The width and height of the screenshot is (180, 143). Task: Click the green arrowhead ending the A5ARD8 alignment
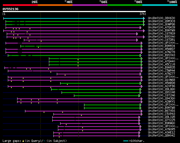[141, 83]
